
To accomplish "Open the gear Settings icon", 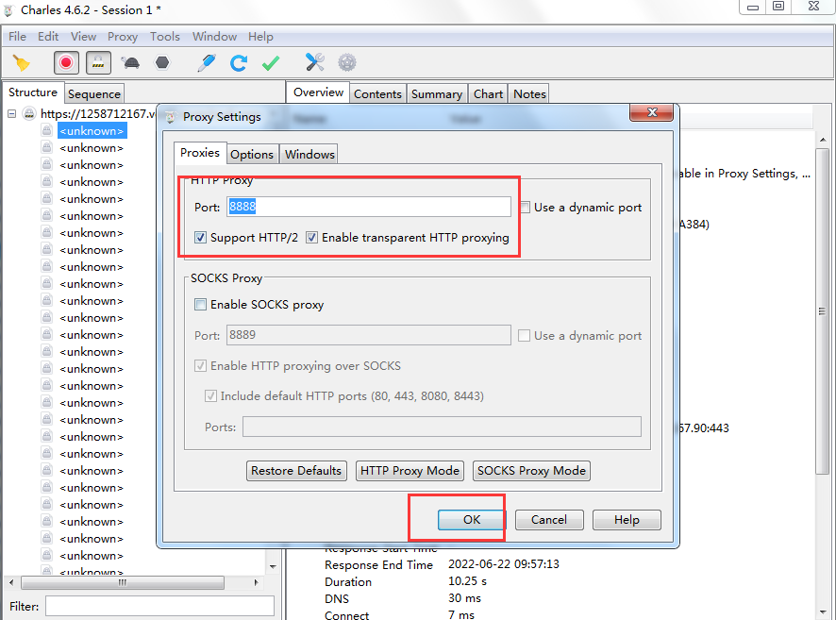I will [347, 63].
